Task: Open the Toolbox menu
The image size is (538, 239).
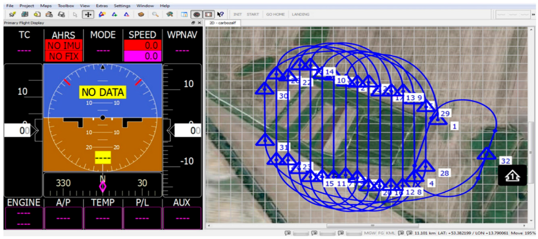Action: pyautogui.click(x=66, y=5)
